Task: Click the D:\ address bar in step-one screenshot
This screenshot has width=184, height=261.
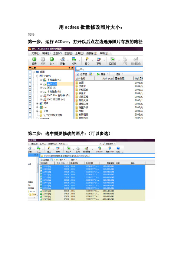Action: 109,69
